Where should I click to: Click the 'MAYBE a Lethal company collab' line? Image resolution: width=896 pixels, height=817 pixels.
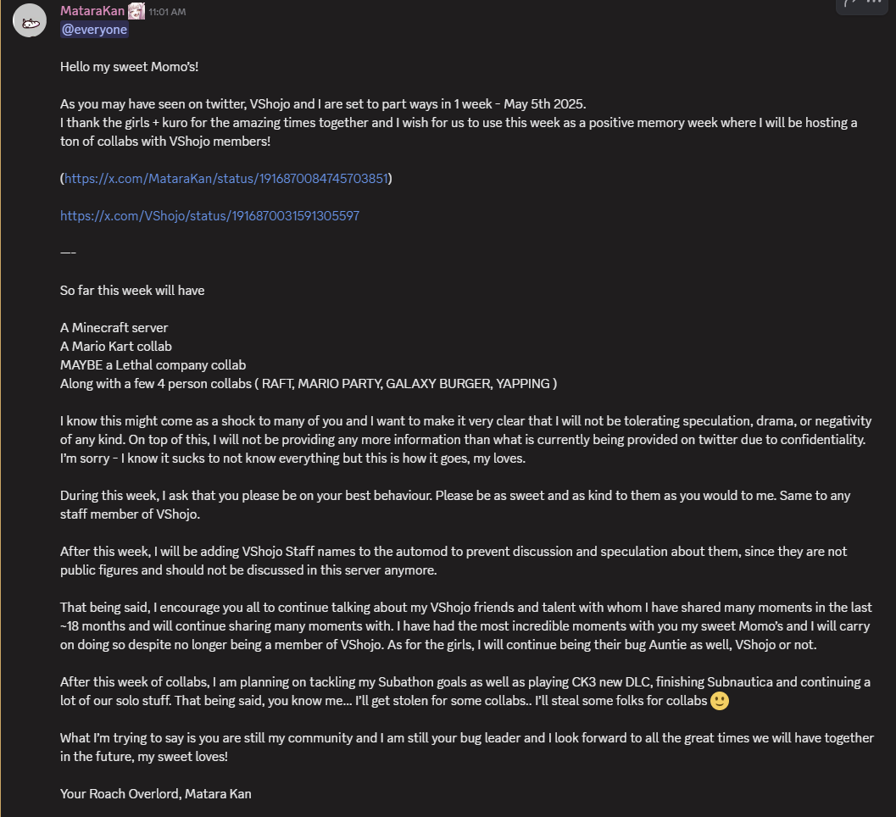click(x=153, y=365)
